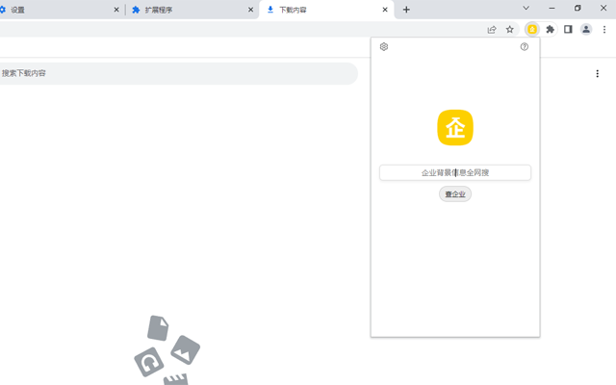
Task: Close the 扩展程序 tab
Action: pyautogui.click(x=250, y=10)
